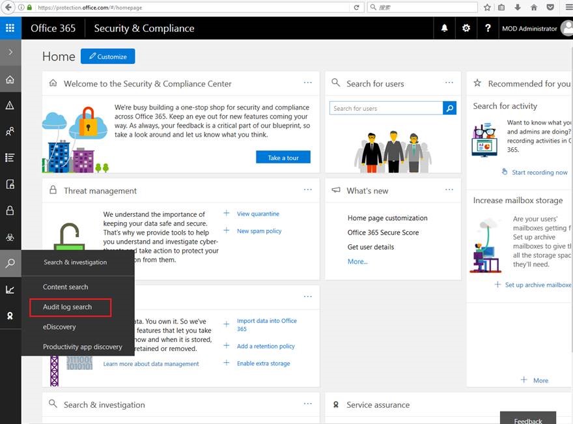Click the Feedback button
The image size is (573, 424).
pos(528,418)
